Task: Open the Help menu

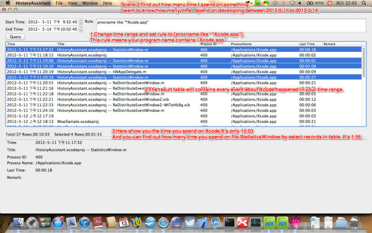Action: click(107, 3)
